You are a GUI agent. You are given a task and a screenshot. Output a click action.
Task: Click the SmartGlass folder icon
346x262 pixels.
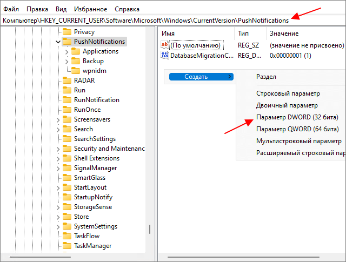click(67, 178)
